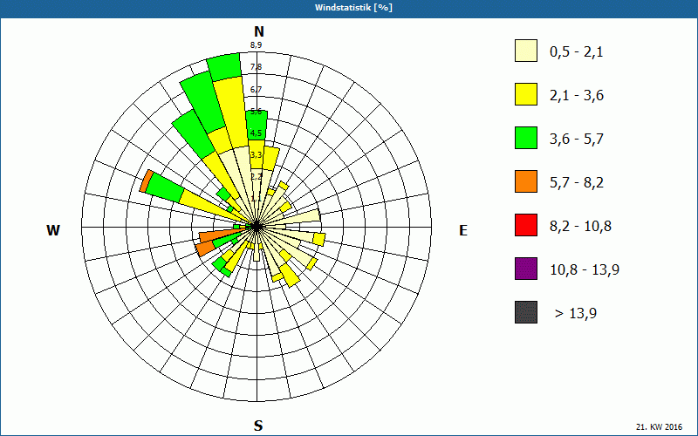Click the yellow 2,1 - 3,6 legend swatch

[x=526, y=94]
